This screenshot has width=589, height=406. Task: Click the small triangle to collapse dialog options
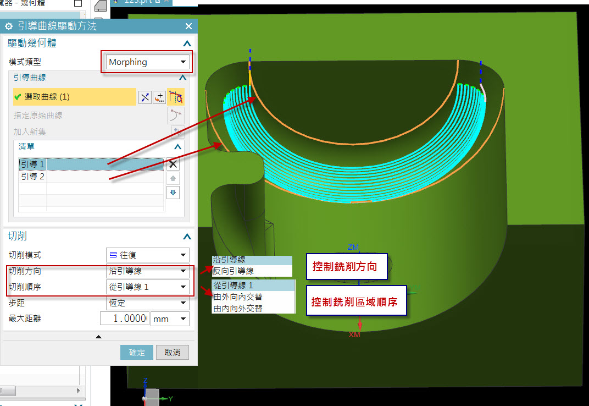pos(98,337)
